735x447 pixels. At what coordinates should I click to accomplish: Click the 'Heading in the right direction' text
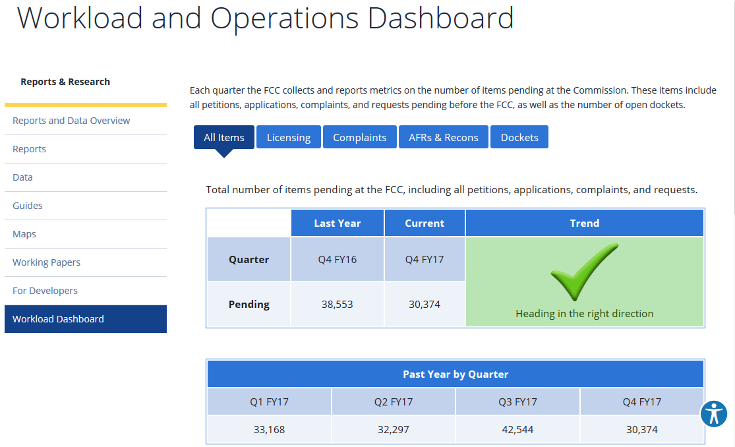point(584,313)
